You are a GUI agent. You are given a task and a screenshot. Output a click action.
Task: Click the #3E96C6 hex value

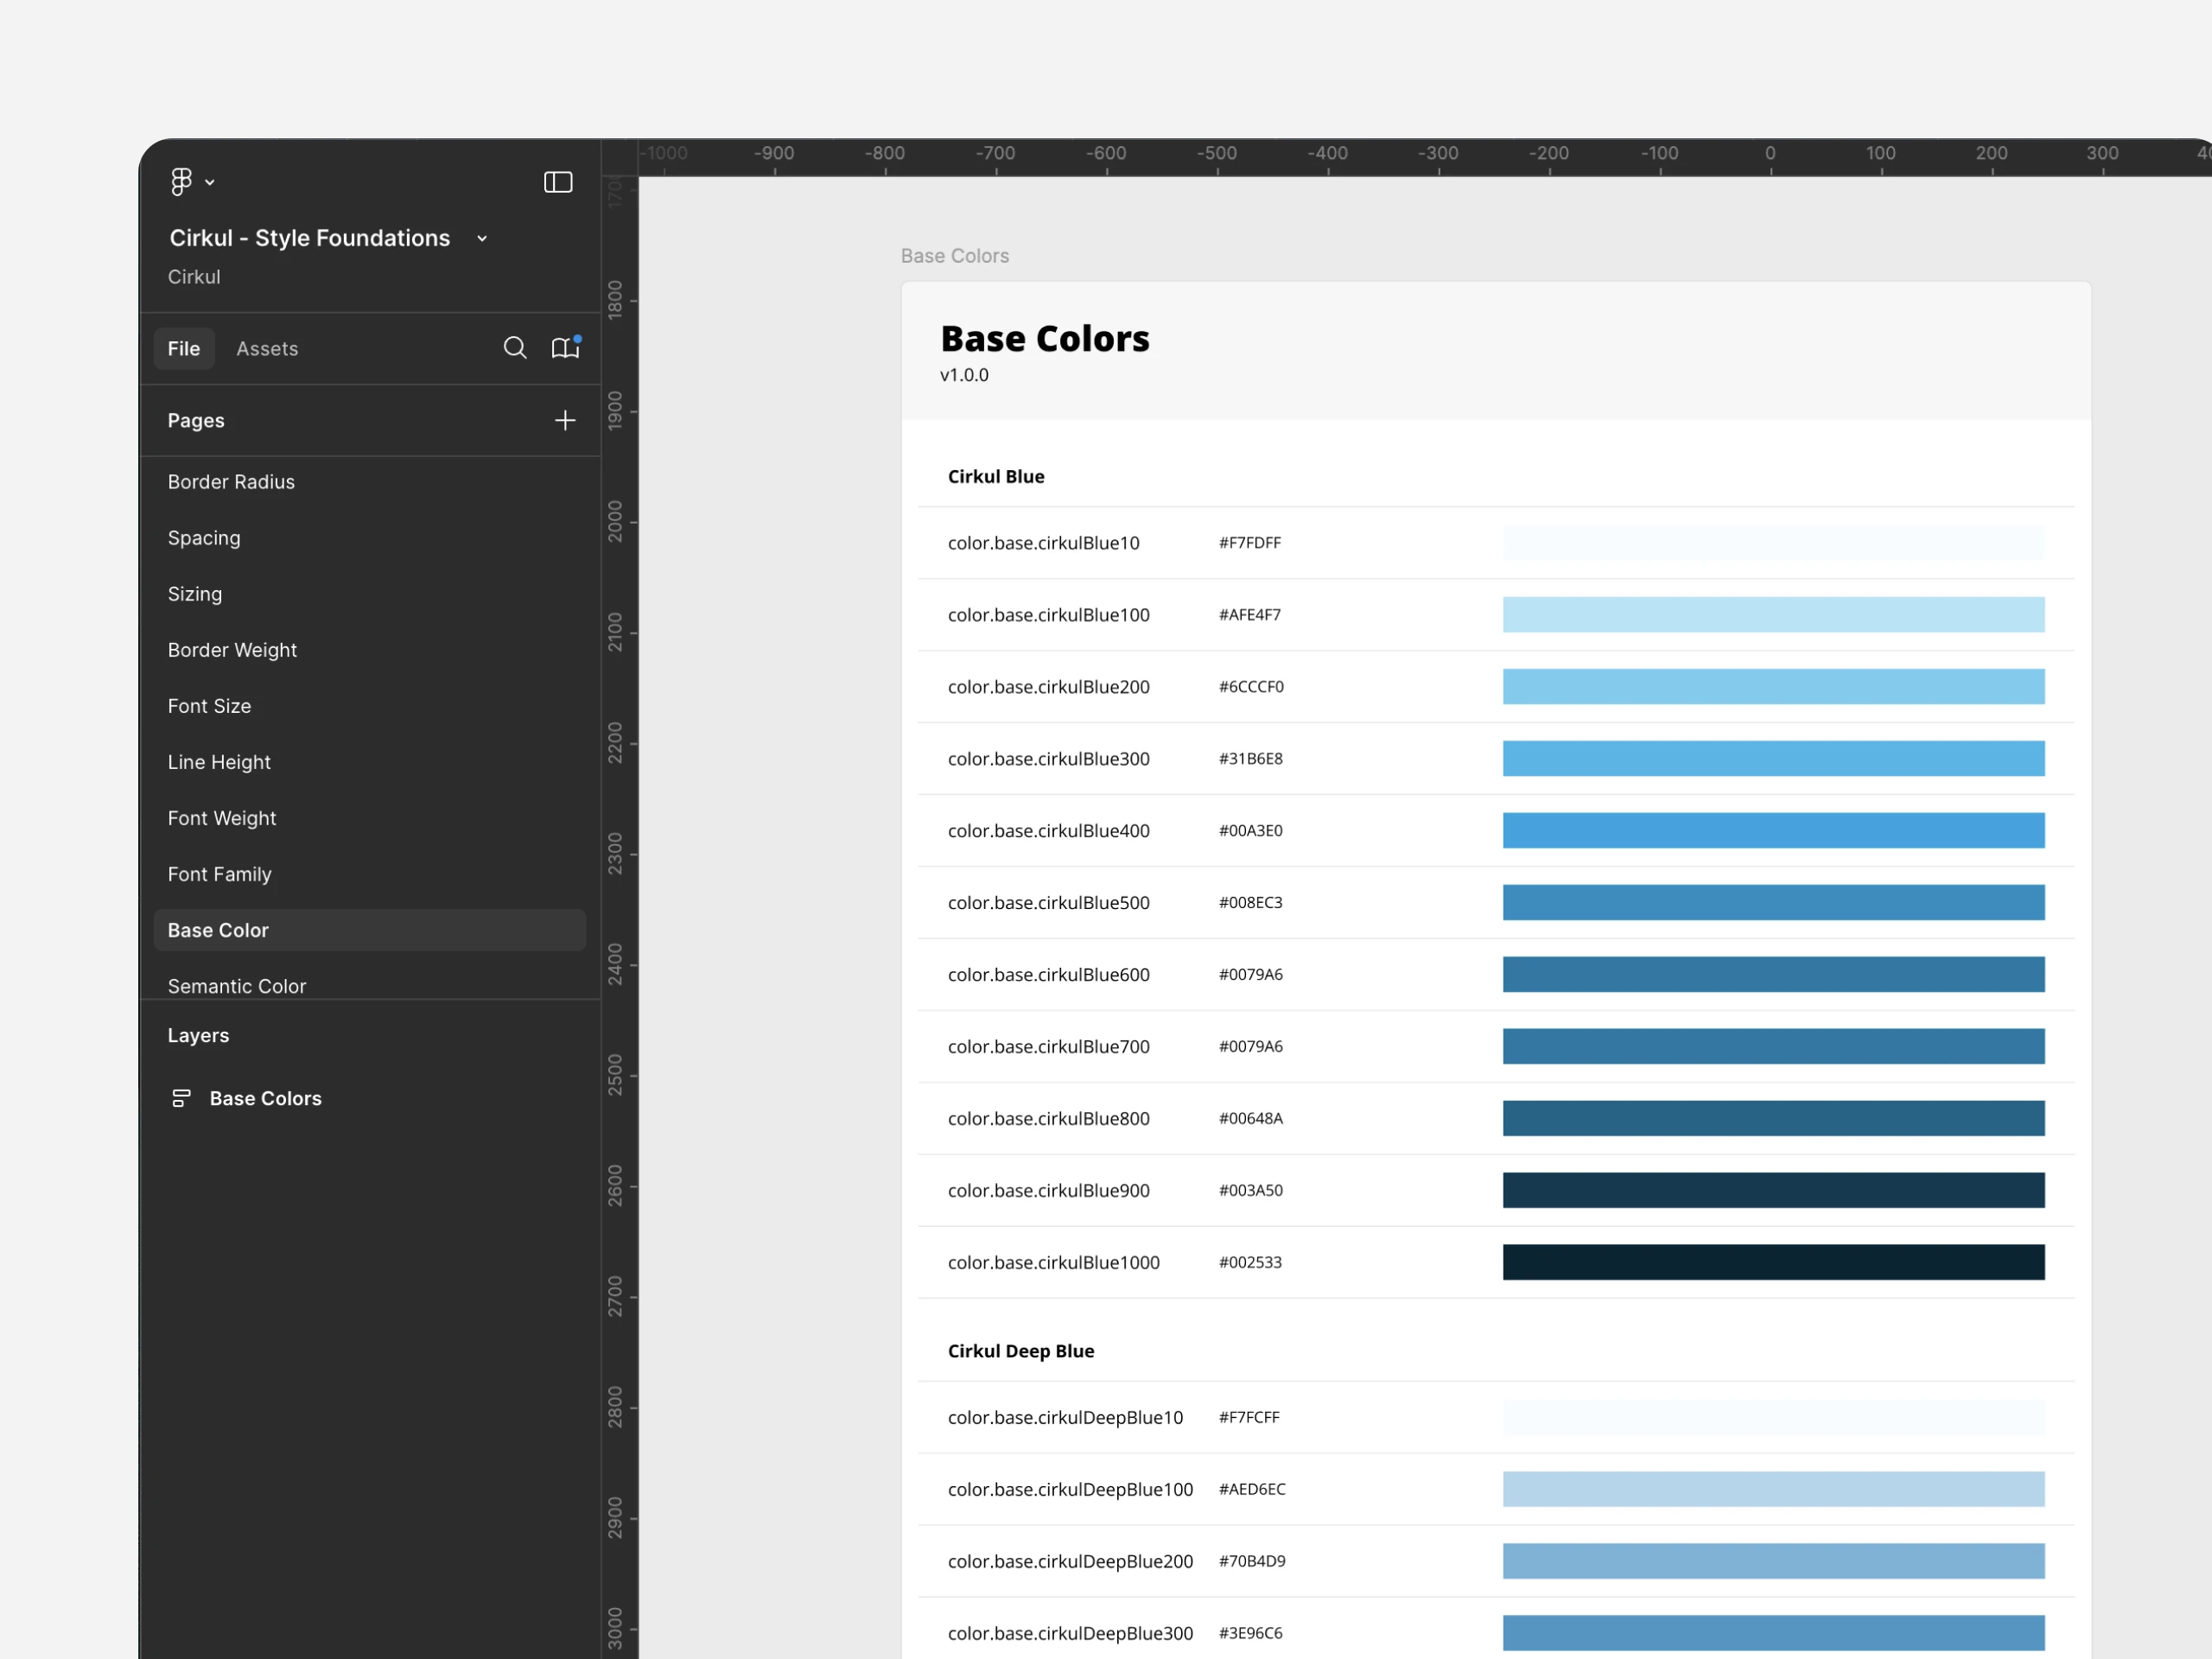[x=1251, y=1634]
